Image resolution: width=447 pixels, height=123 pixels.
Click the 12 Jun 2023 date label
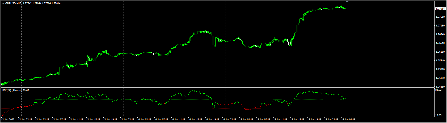point(8,120)
